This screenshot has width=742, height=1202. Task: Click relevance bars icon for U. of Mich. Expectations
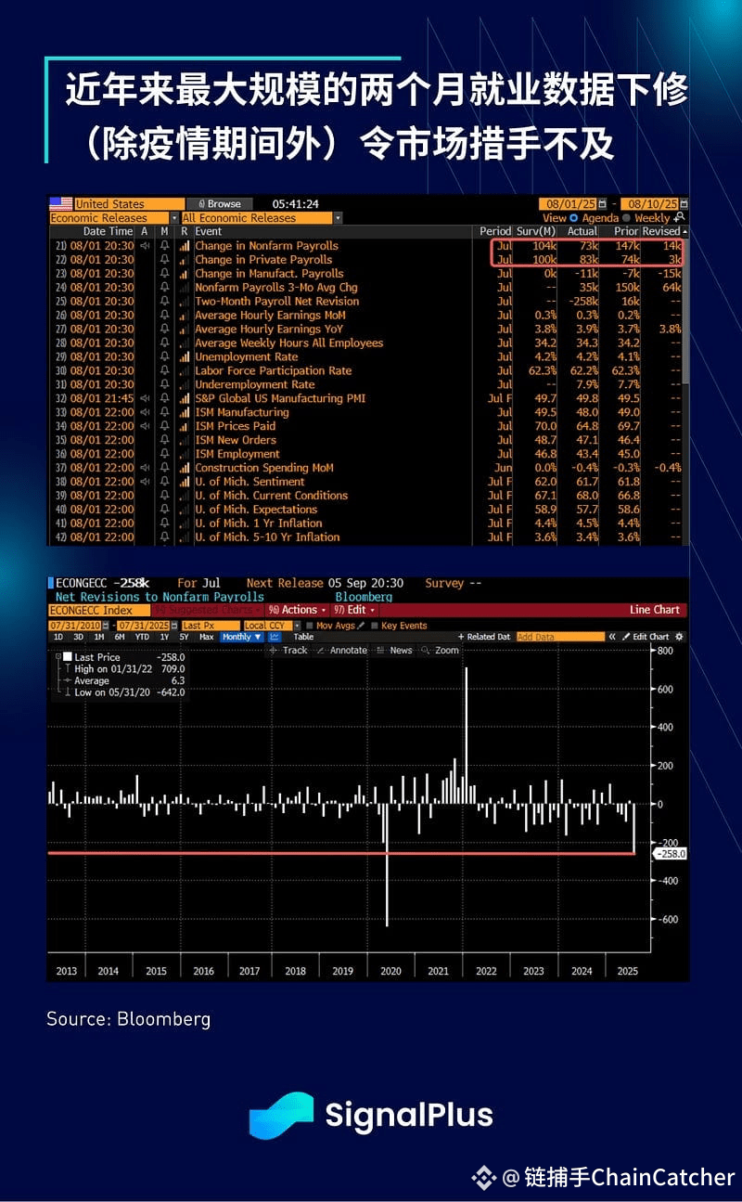click(185, 510)
